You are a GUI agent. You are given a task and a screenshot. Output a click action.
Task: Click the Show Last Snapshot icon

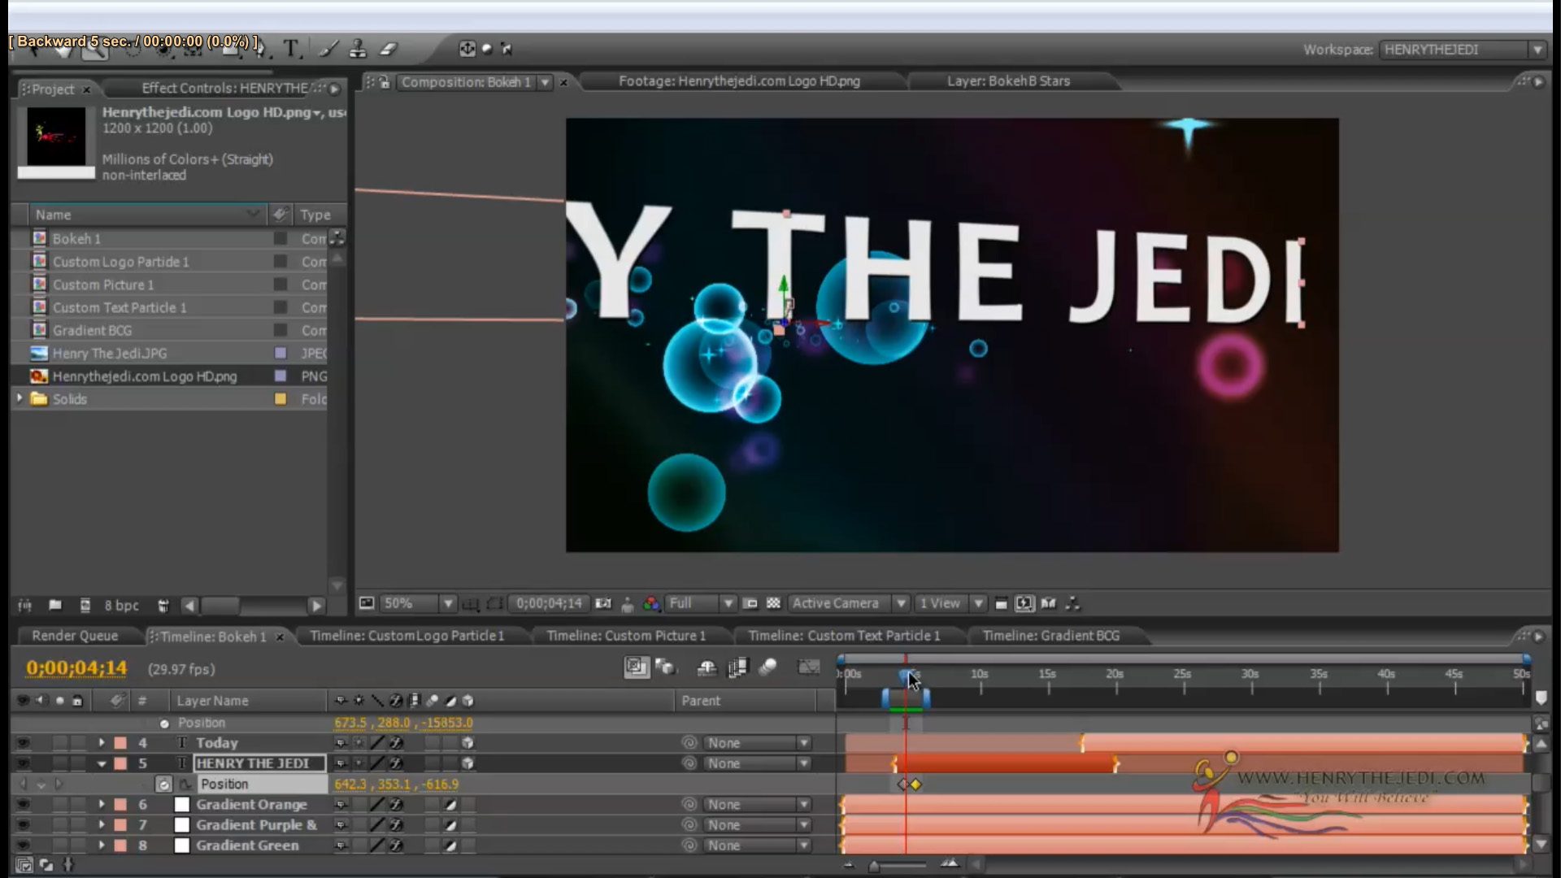point(627,603)
